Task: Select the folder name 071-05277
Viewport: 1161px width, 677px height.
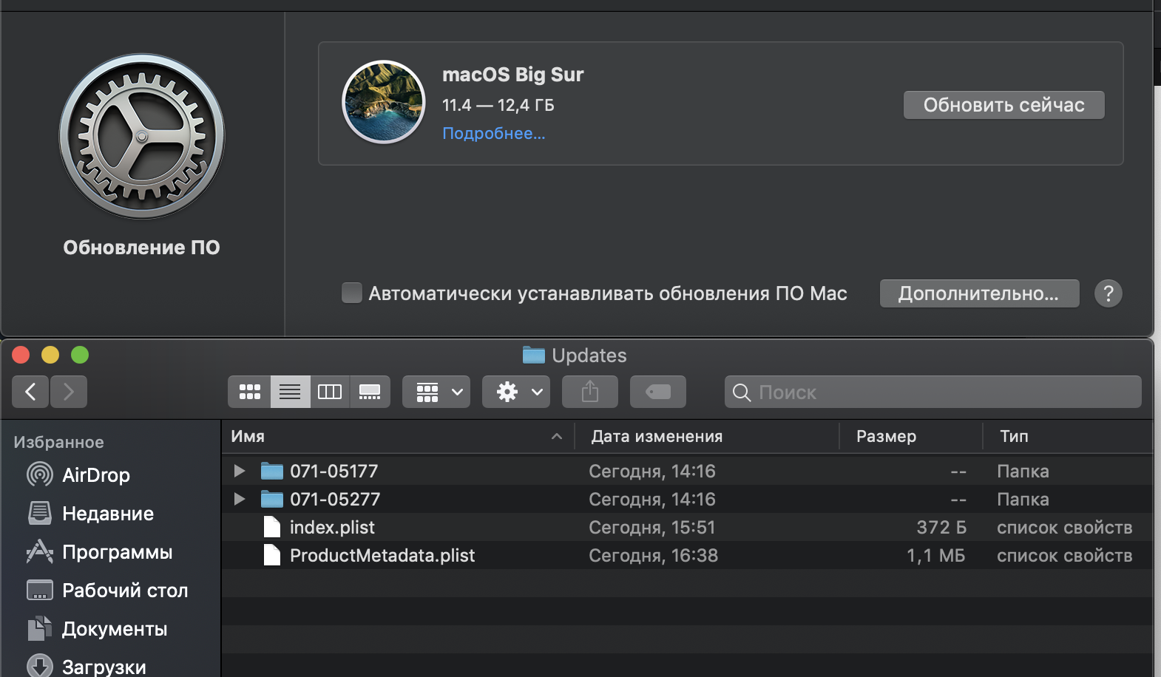Action: pos(335,499)
